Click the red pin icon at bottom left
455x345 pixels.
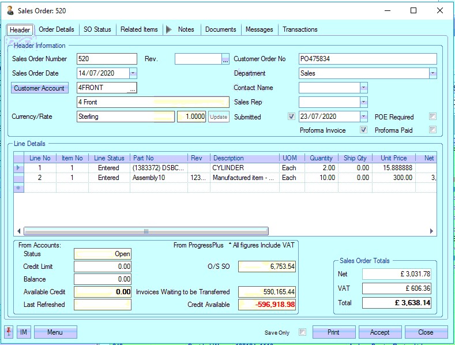point(9,332)
